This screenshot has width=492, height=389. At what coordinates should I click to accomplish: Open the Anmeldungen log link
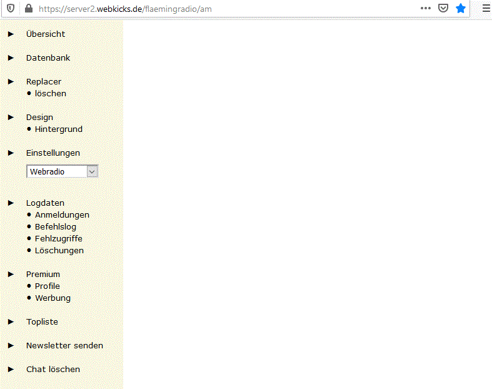(62, 215)
